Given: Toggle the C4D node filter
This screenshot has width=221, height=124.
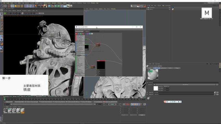Looking at the screenshot, I should (92, 34).
